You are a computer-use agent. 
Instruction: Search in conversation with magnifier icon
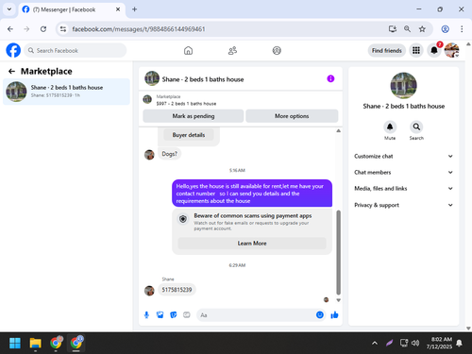tap(416, 127)
